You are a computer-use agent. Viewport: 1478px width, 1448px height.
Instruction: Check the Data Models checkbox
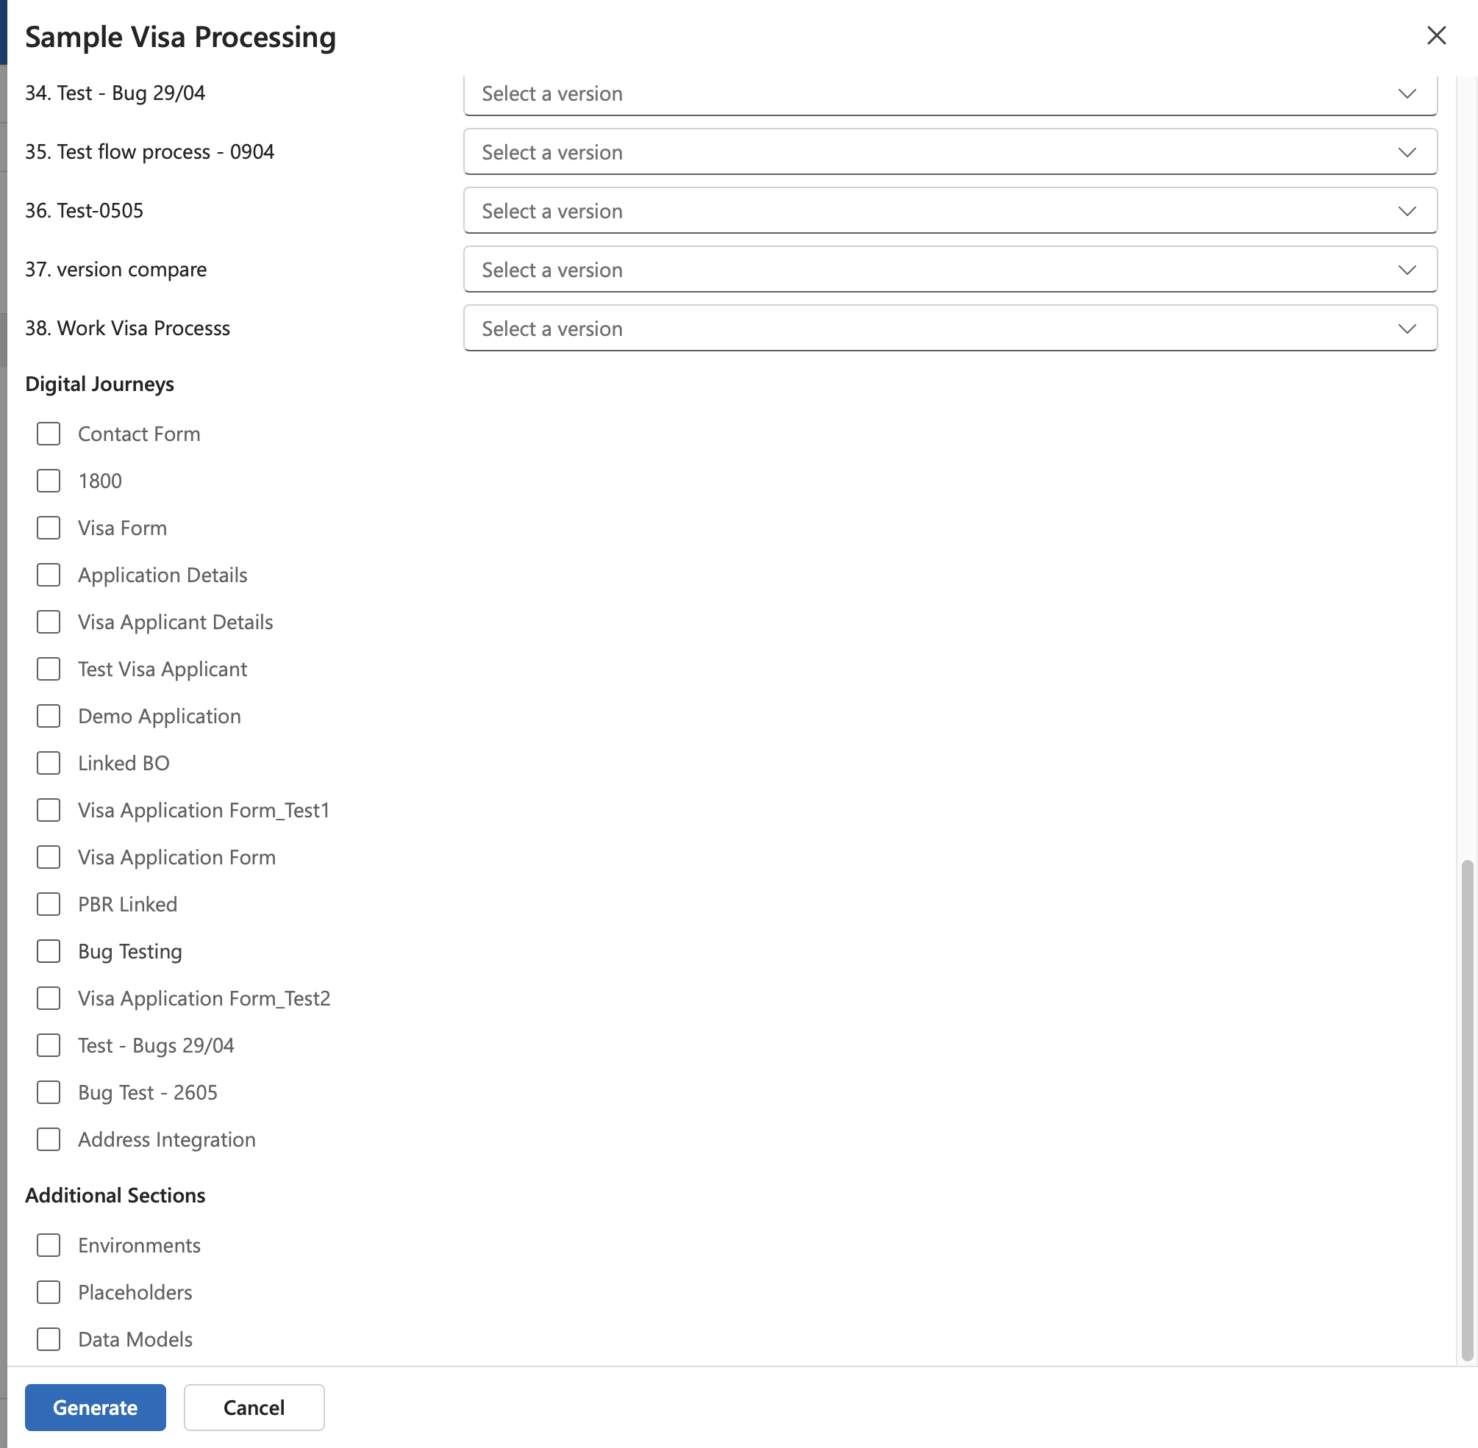[49, 1340]
